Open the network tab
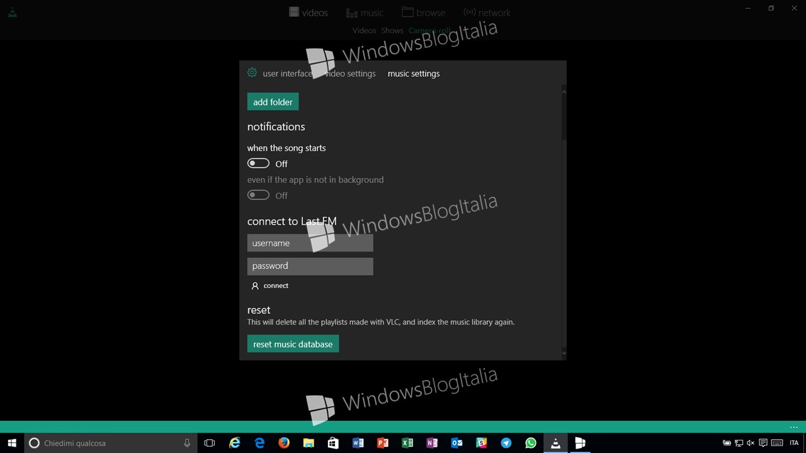Screen dimensions: 806x453 pyautogui.click(x=487, y=13)
